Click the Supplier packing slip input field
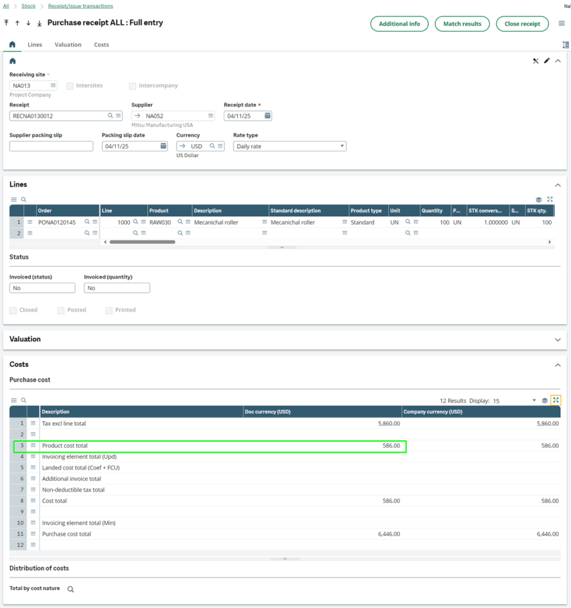Viewport: 571px width, 608px height. click(50, 145)
